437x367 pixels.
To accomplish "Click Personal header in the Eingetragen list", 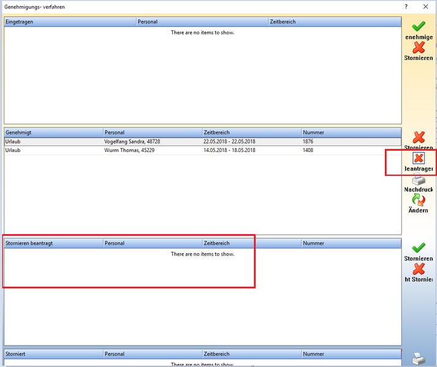I will 202,21.
